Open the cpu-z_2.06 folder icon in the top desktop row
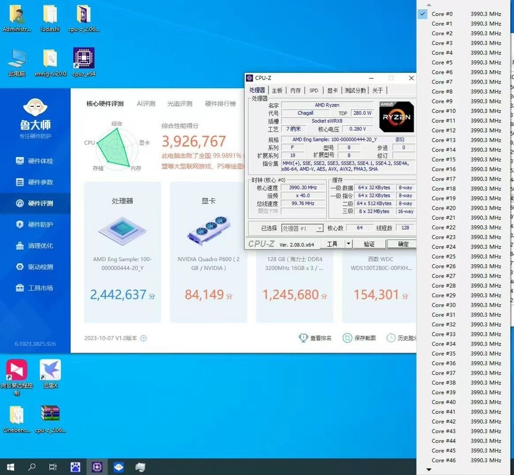Screen dimensions: 514x475 click(84, 19)
